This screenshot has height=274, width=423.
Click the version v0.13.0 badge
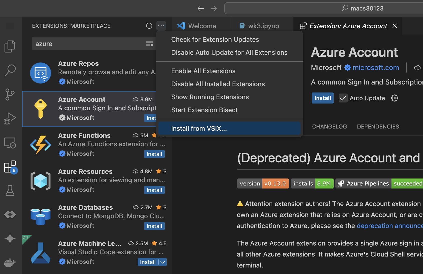click(263, 183)
